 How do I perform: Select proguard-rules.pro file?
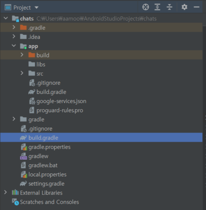(x=60, y=111)
